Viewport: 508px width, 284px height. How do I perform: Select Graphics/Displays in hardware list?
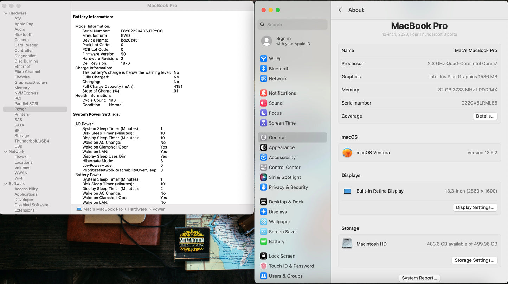tap(31, 82)
